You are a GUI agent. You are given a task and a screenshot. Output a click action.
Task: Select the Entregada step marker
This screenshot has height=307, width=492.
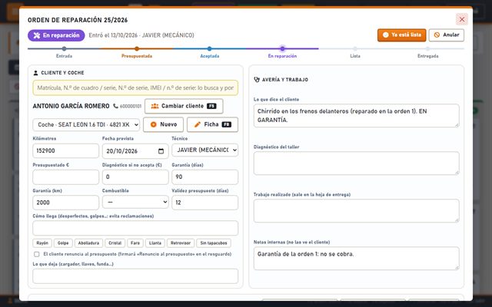[427, 49]
